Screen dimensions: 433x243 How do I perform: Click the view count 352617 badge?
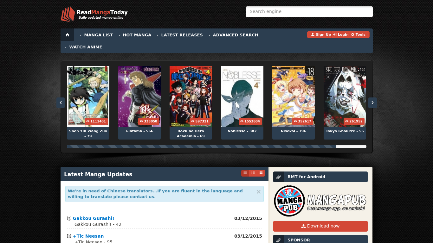click(303, 121)
